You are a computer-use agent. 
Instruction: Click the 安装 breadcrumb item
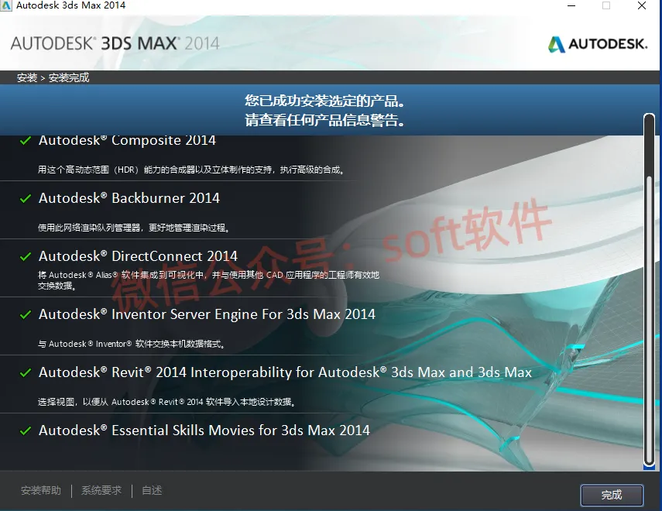tap(27, 77)
